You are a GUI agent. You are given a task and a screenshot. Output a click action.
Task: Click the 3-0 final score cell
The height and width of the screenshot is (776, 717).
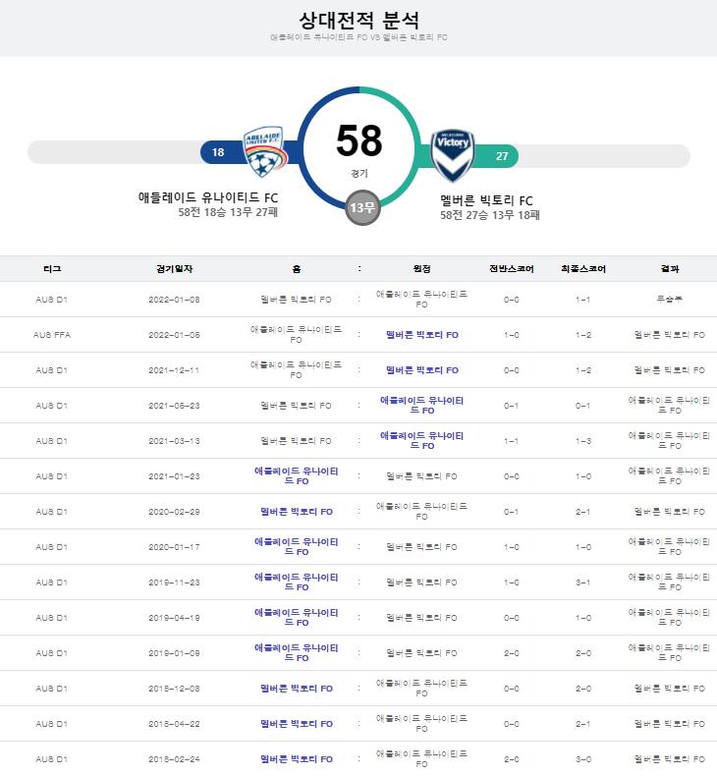(x=582, y=759)
